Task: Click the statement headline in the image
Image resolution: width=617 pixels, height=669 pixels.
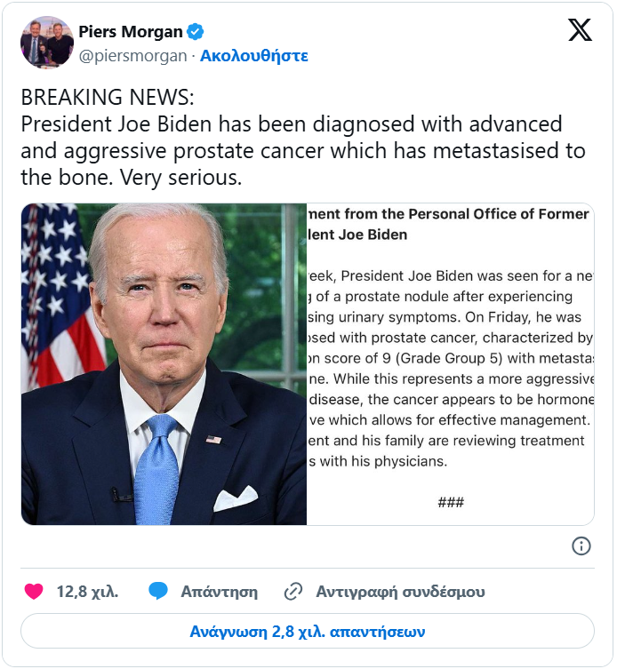Action: 448,224
